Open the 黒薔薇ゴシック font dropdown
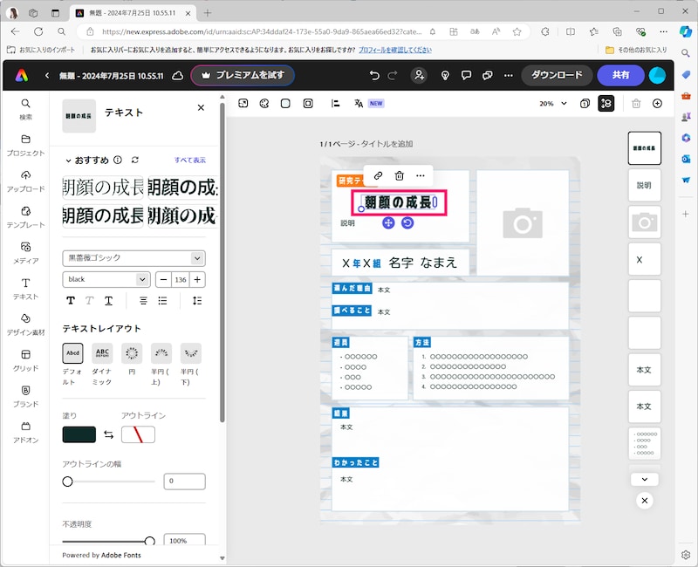This screenshot has width=698, height=567. [133, 258]
